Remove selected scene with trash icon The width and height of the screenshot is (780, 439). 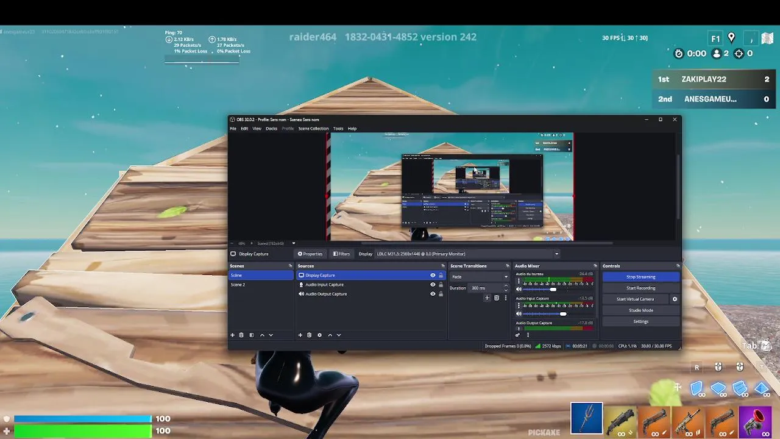pos(241,335)
